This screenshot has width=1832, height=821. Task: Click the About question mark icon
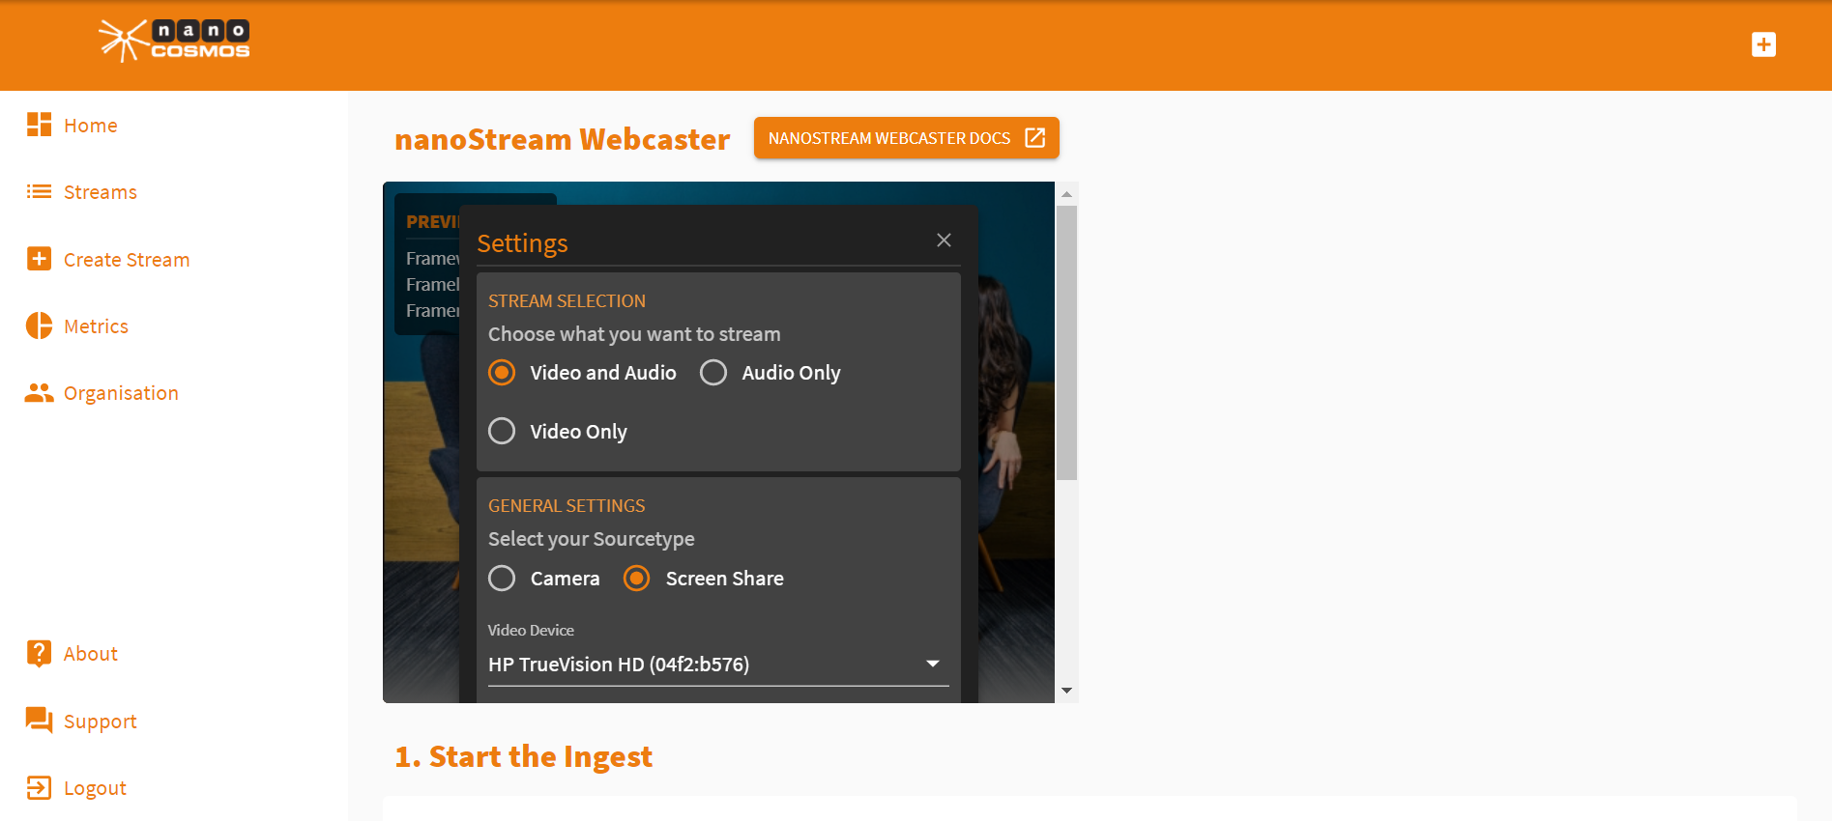(39, 654)
